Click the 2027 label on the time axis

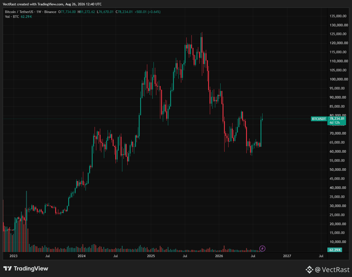click(x=287, y=256)
